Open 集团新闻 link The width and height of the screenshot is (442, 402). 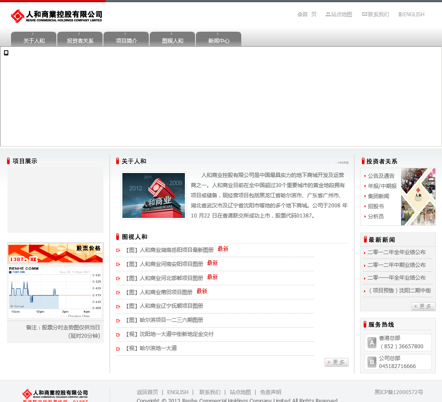pyautogui.click(x=379, y=196)
